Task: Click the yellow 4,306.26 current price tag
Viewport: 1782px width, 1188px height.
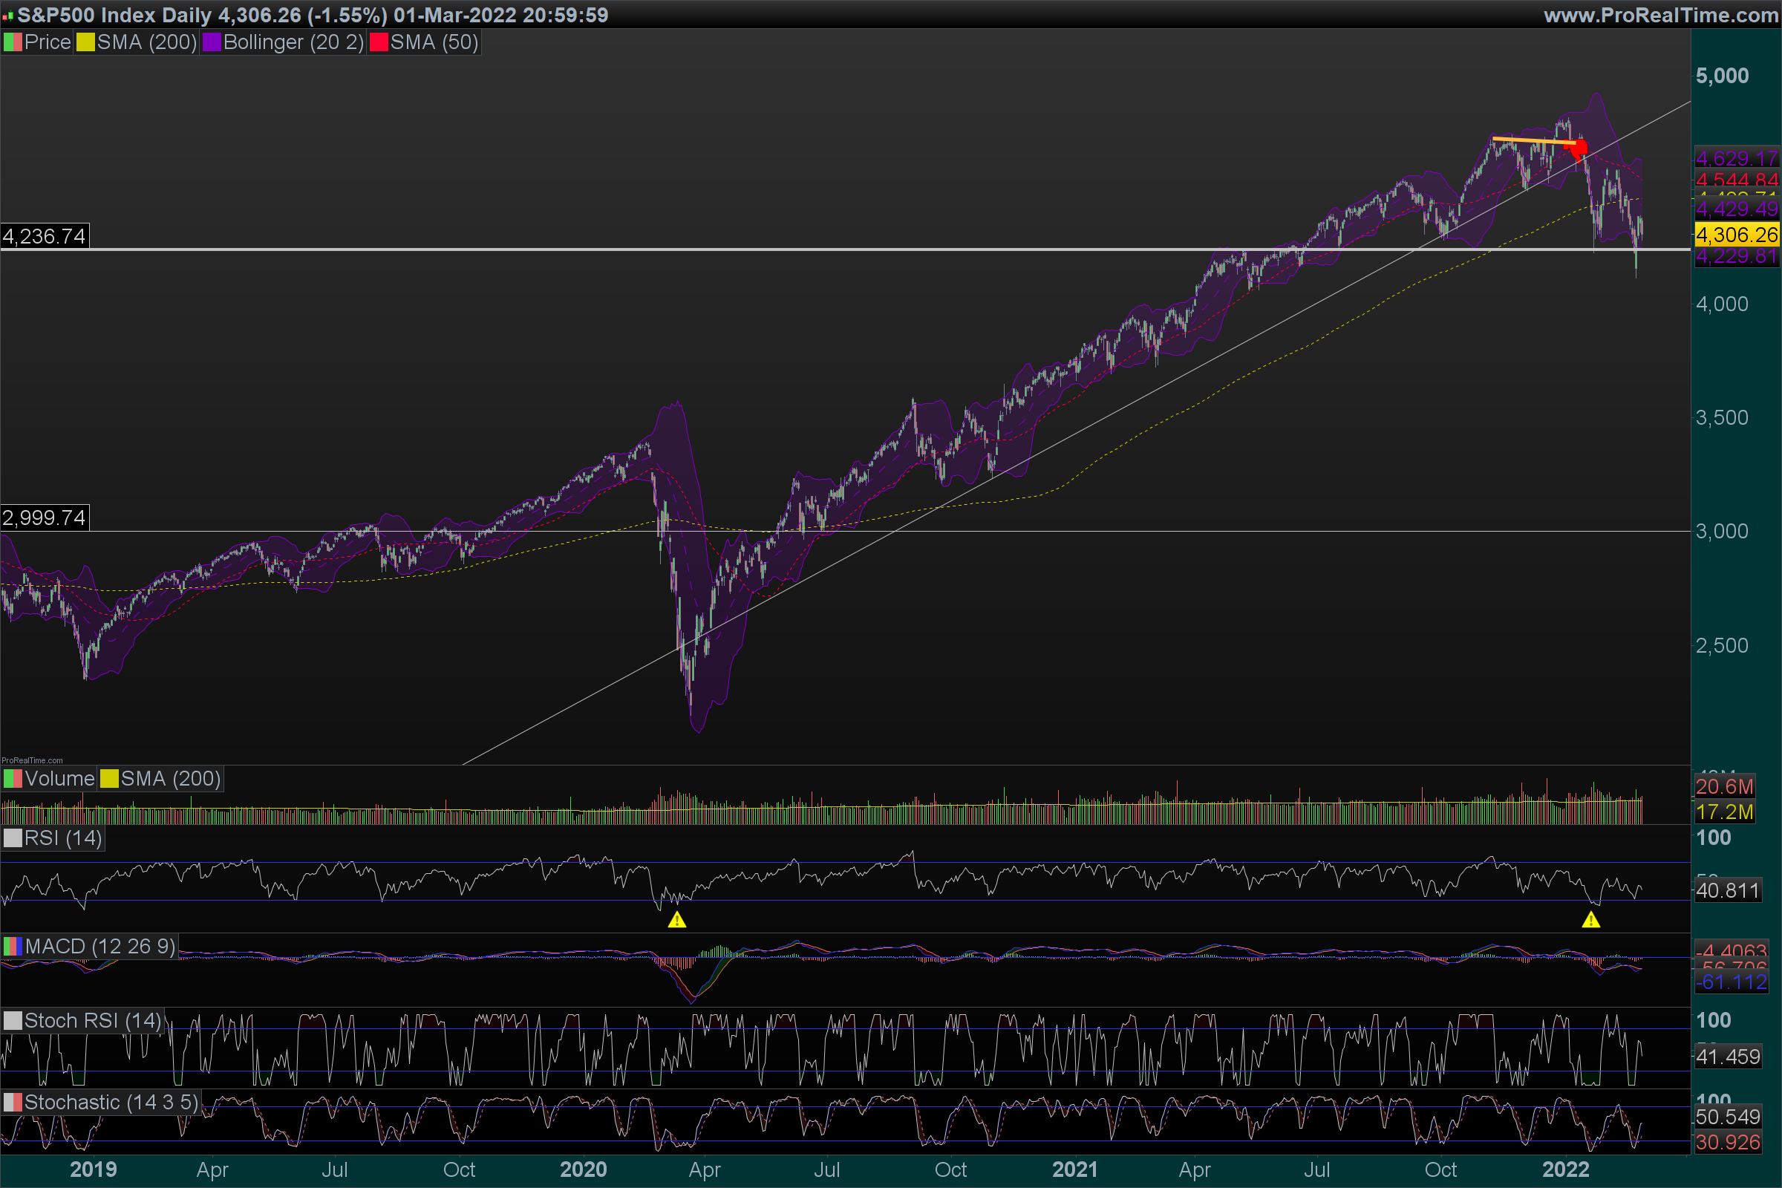Action: (1736, 235)
